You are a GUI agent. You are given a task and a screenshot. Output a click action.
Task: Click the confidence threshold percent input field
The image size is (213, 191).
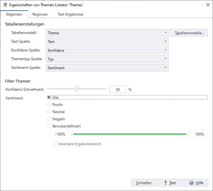[118, 90]
